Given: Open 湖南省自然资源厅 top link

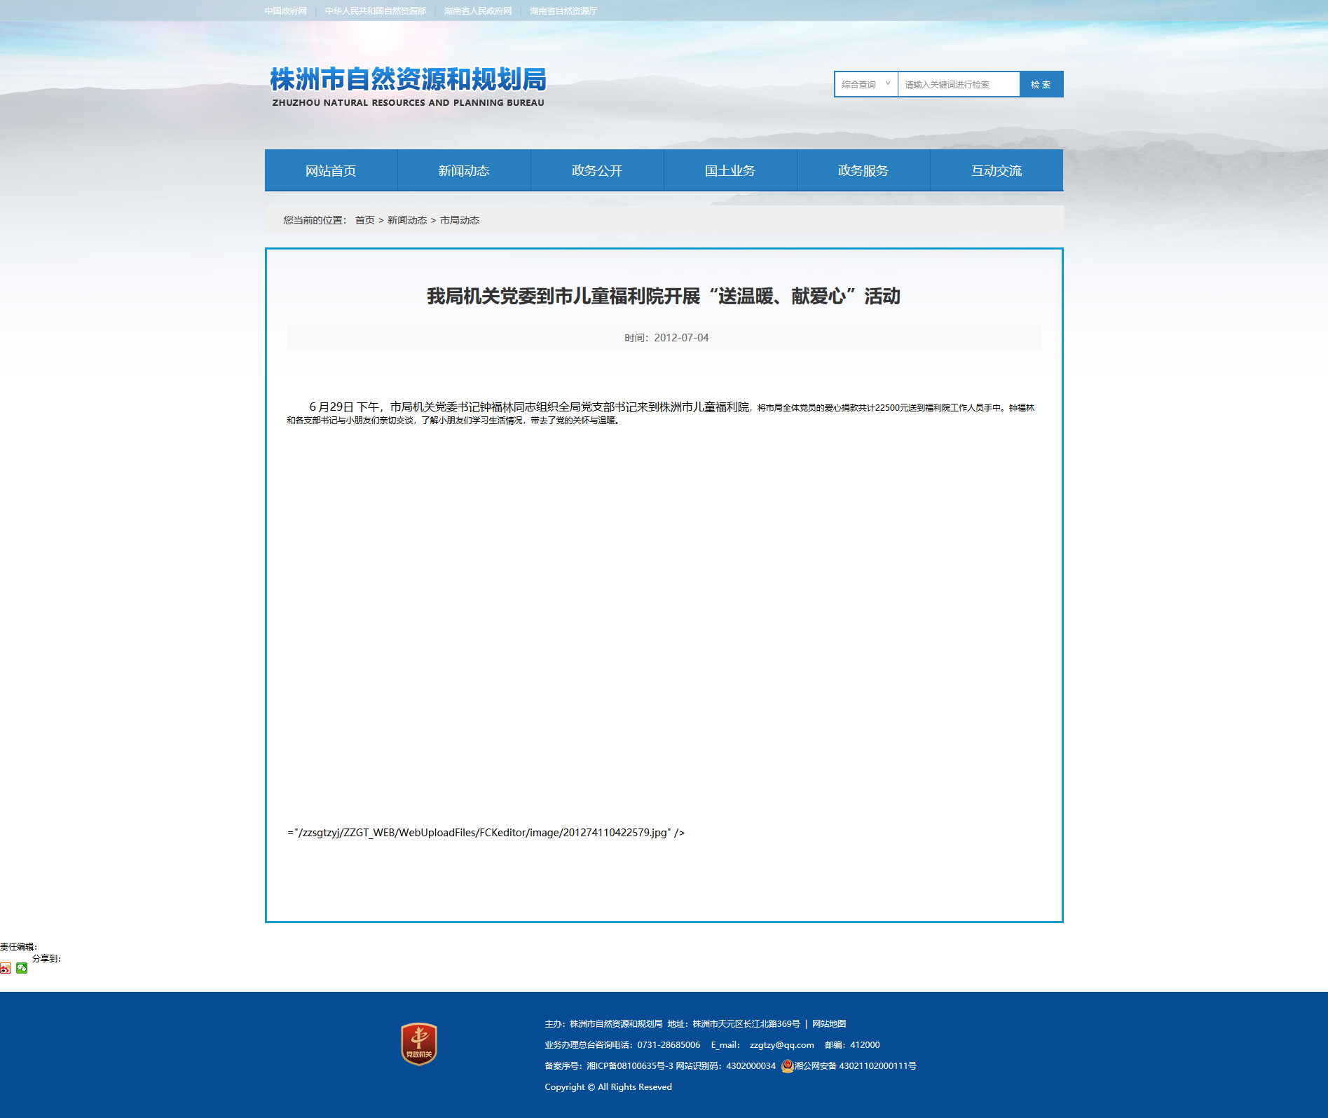Looking at the screenshot, I should 563,11.
